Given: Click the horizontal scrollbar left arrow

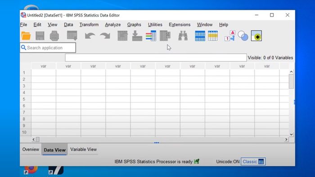Looking at the screenshot, I should [34, 139].
